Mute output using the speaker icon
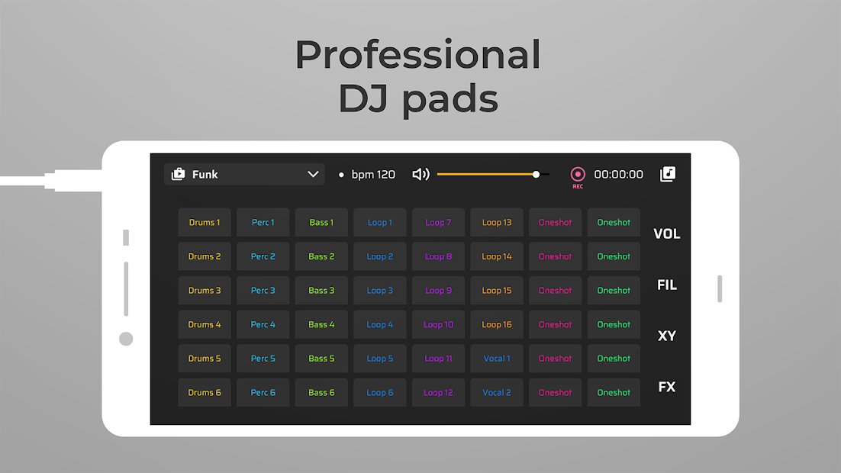Screen dimensions: 841x473 [x=421, y=174]
